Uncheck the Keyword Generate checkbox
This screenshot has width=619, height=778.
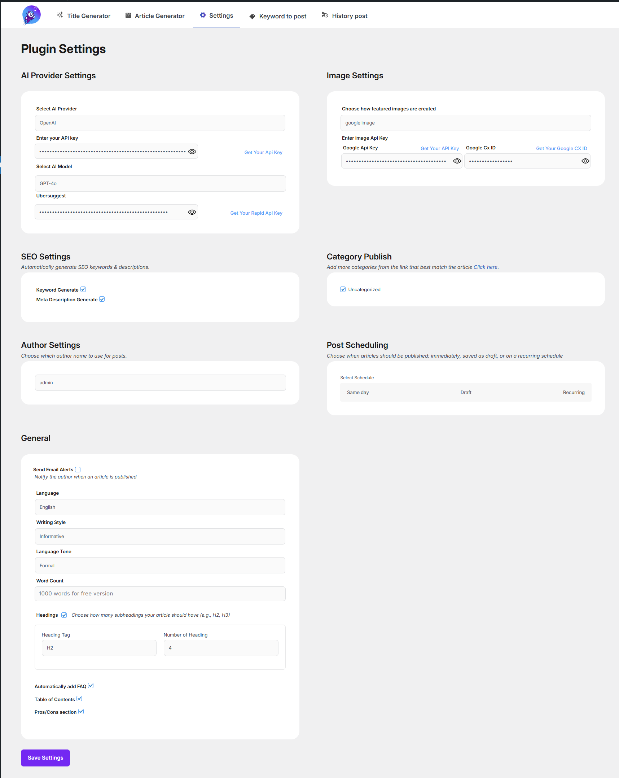83,289
